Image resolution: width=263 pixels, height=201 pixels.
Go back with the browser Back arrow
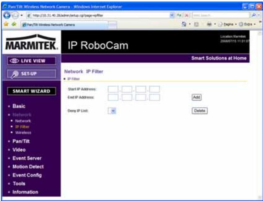(7, 15)
